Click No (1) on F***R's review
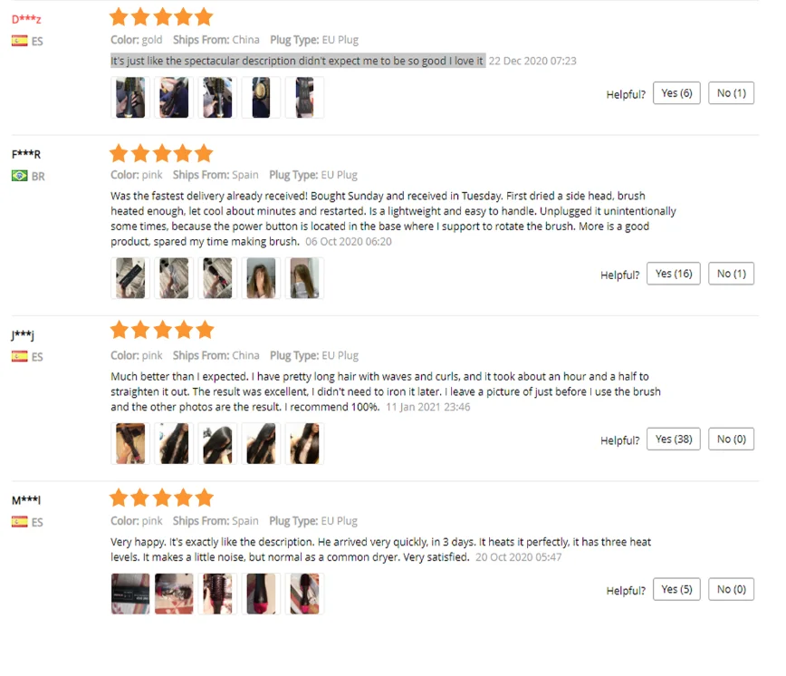 pyautogui.click(x=731, y=274)
